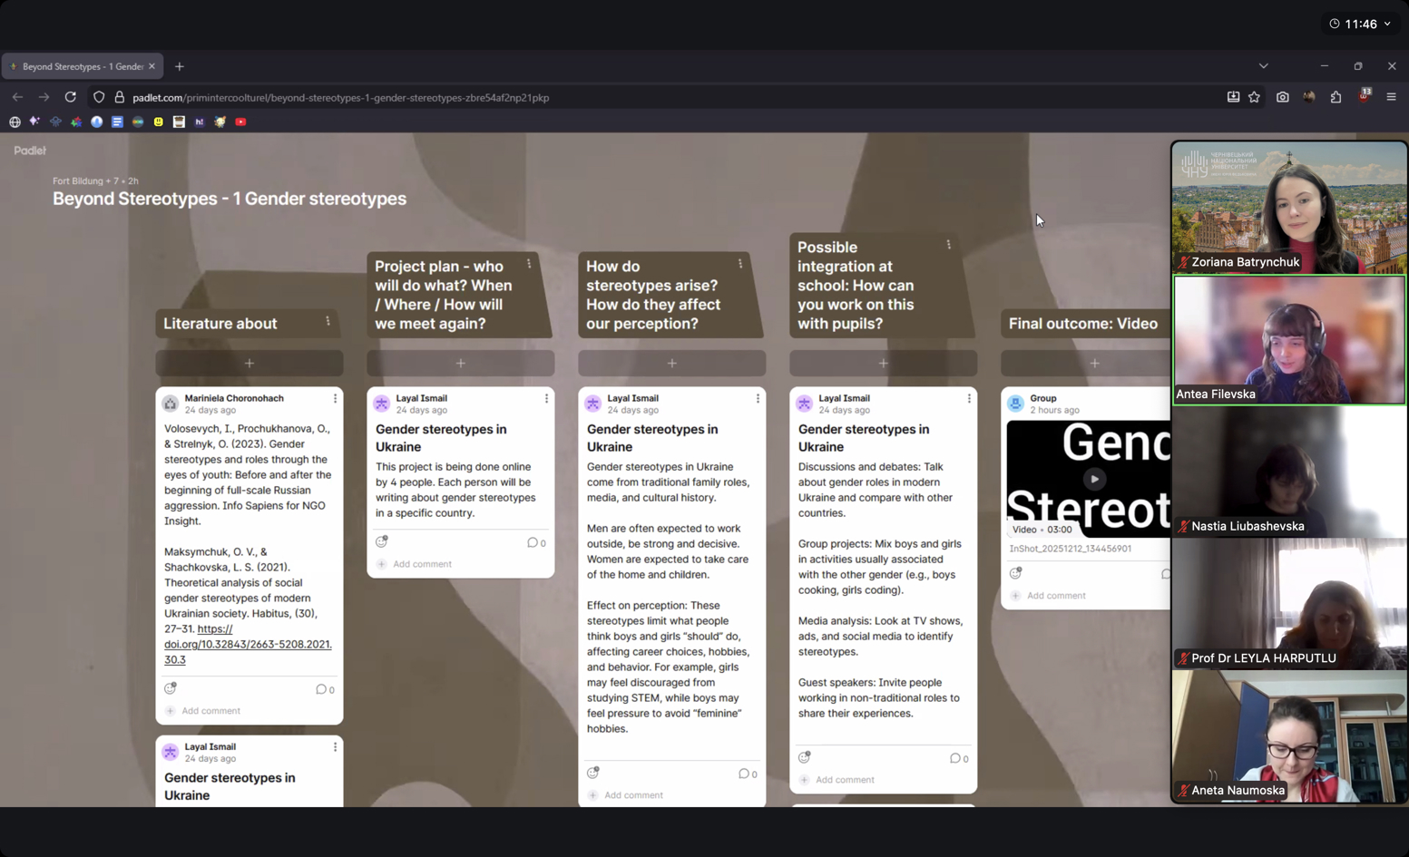This screenshot has height=857, width=1409.
Task: Open options for Layal Ismail's Project plan post
Action: click(x=546, y=398)
